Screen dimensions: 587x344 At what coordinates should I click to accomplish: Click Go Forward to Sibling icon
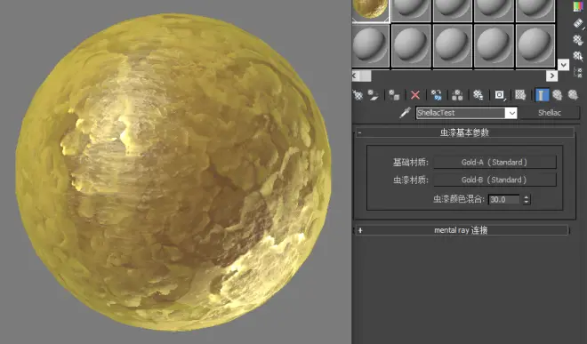click(x=573, y=95)
